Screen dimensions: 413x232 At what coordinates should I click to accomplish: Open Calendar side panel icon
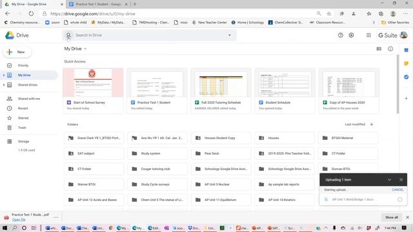point(406,50)
